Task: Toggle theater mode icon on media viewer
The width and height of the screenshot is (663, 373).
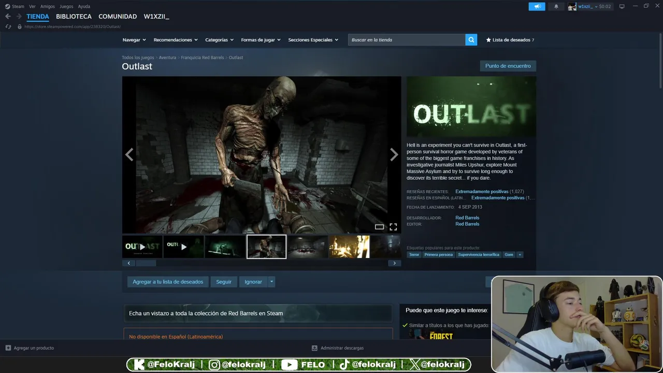Action: [x=379, y=227]
